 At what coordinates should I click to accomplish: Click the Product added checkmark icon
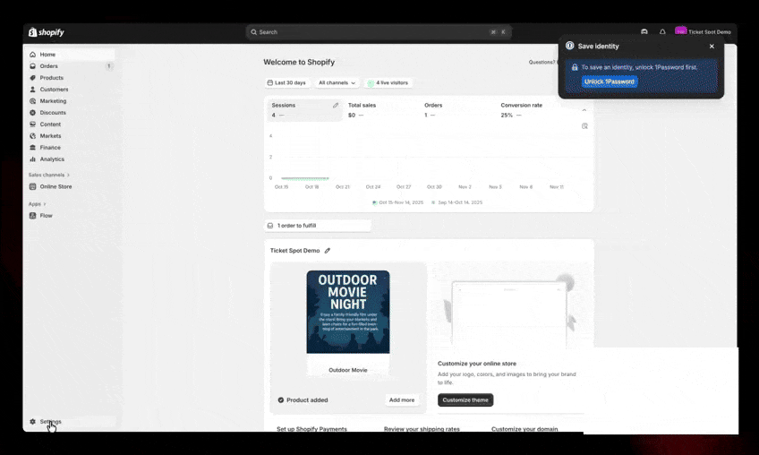coord(281,400)
